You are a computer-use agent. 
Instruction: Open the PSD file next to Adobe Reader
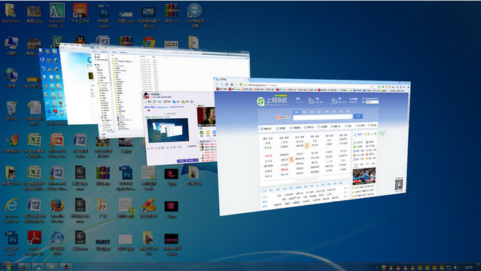click(x=11, y=243)
